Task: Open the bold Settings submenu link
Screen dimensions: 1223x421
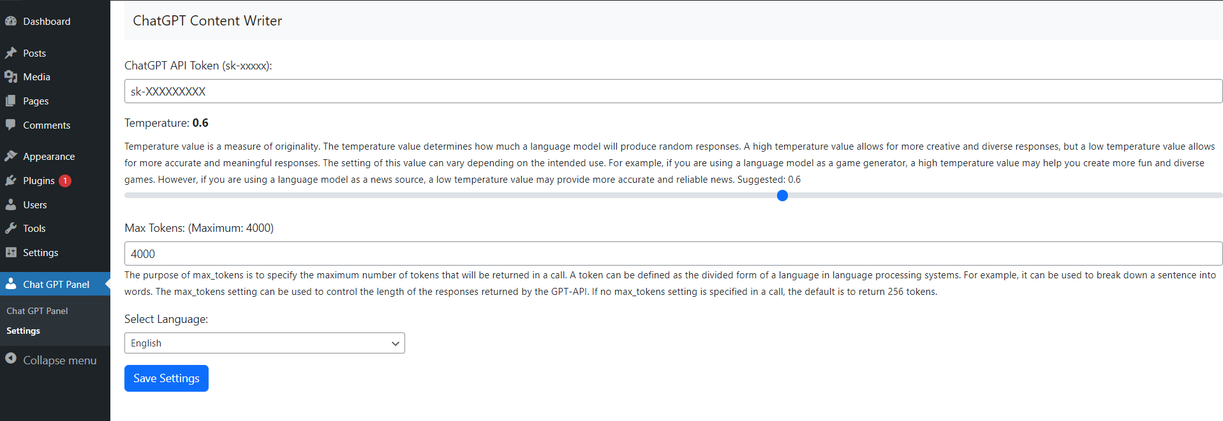Action: [23, 331]
